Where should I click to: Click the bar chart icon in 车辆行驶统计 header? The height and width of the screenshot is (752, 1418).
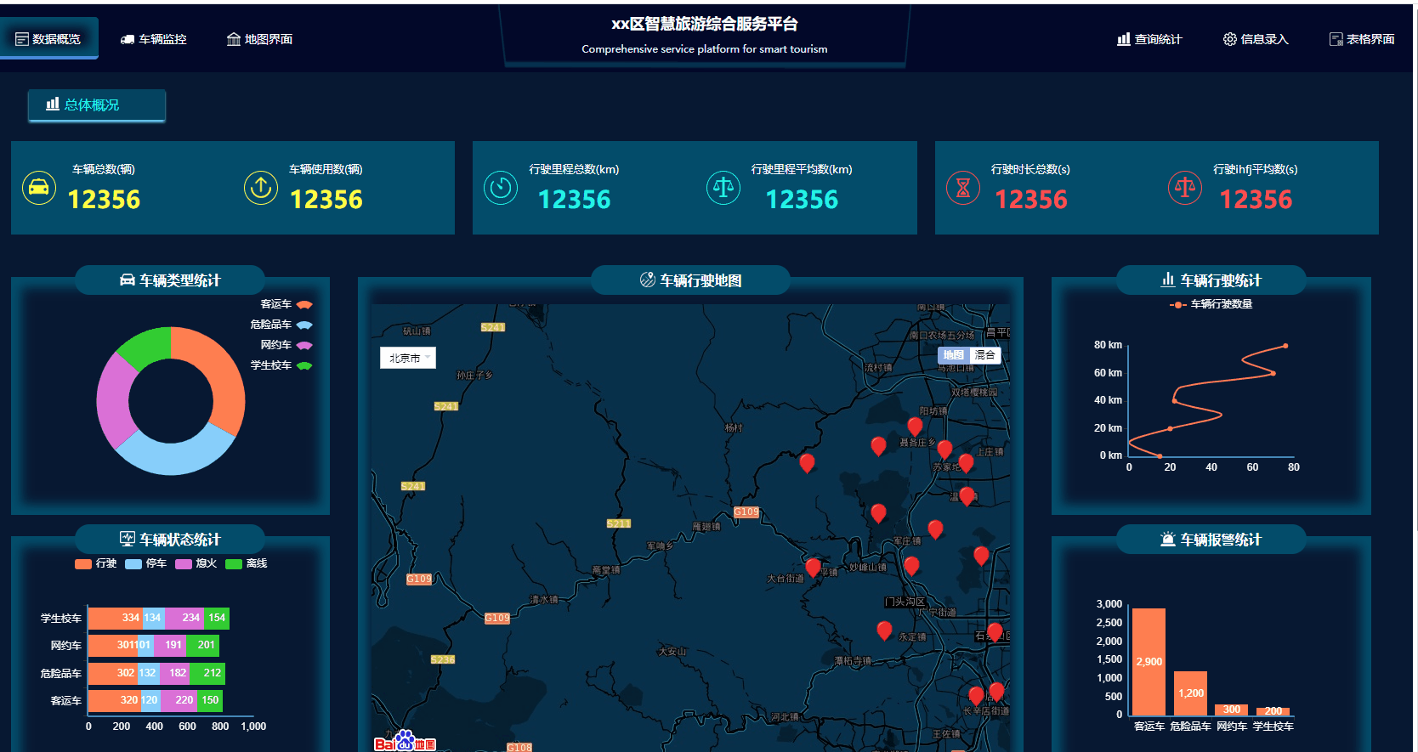point(1168,280)
